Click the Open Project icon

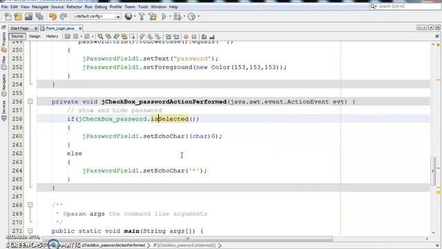pos(28,17)
